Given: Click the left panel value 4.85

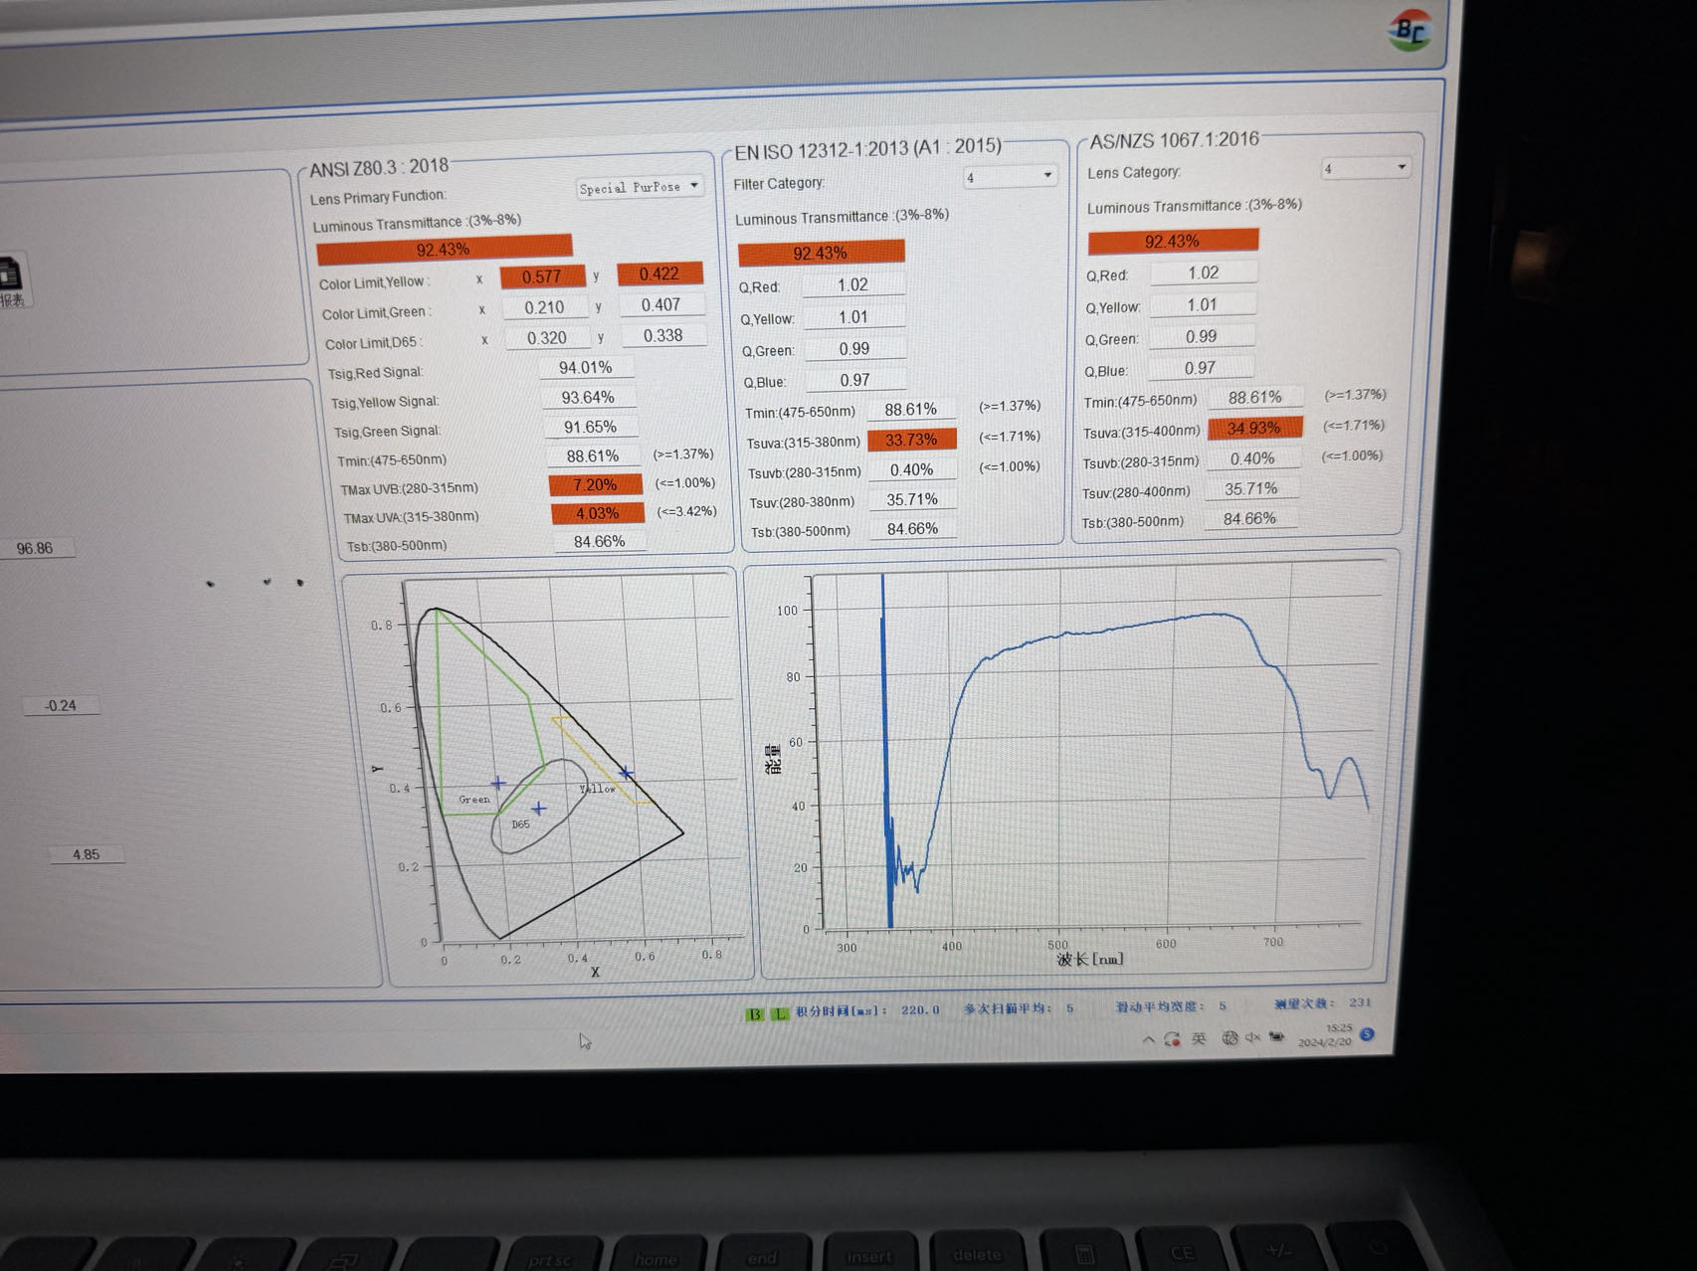Looking at the screenshot, I should (86, 854).
